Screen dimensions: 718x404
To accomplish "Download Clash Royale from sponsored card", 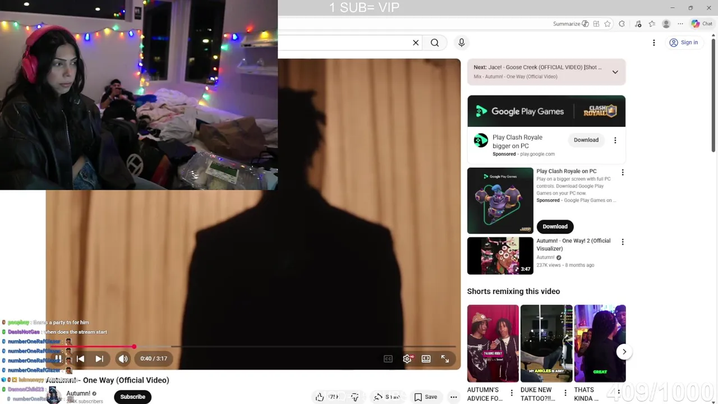I will 586,140.
